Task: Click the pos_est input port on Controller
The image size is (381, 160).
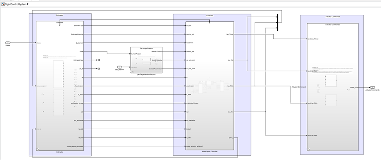Action: click(x=189, y=25)
